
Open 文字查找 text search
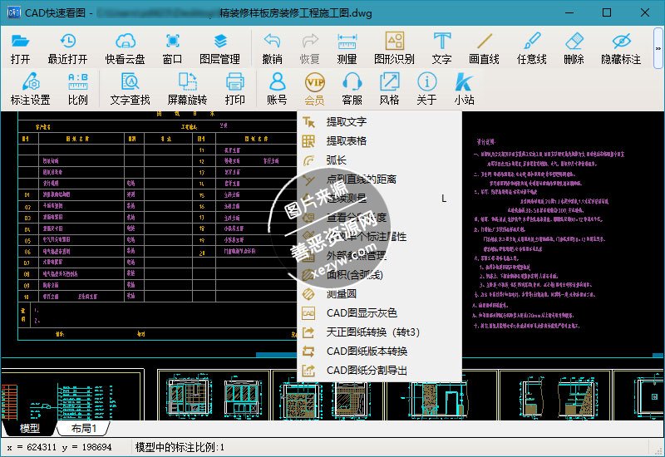131,89
